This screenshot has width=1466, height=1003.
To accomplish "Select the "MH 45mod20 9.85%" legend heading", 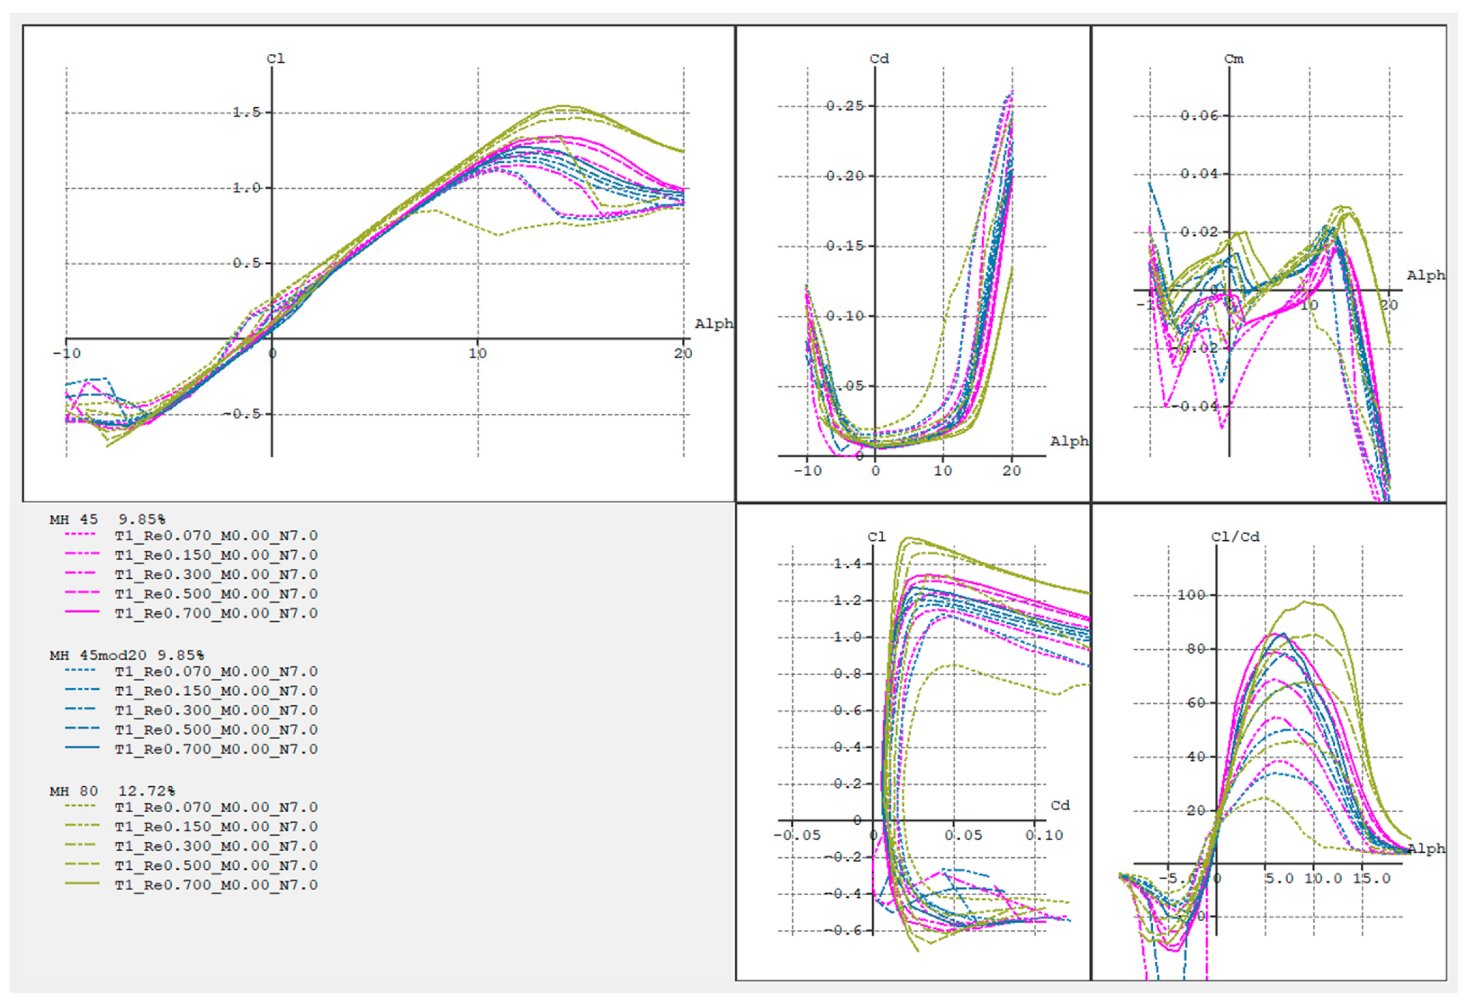I will coord(127,655).
